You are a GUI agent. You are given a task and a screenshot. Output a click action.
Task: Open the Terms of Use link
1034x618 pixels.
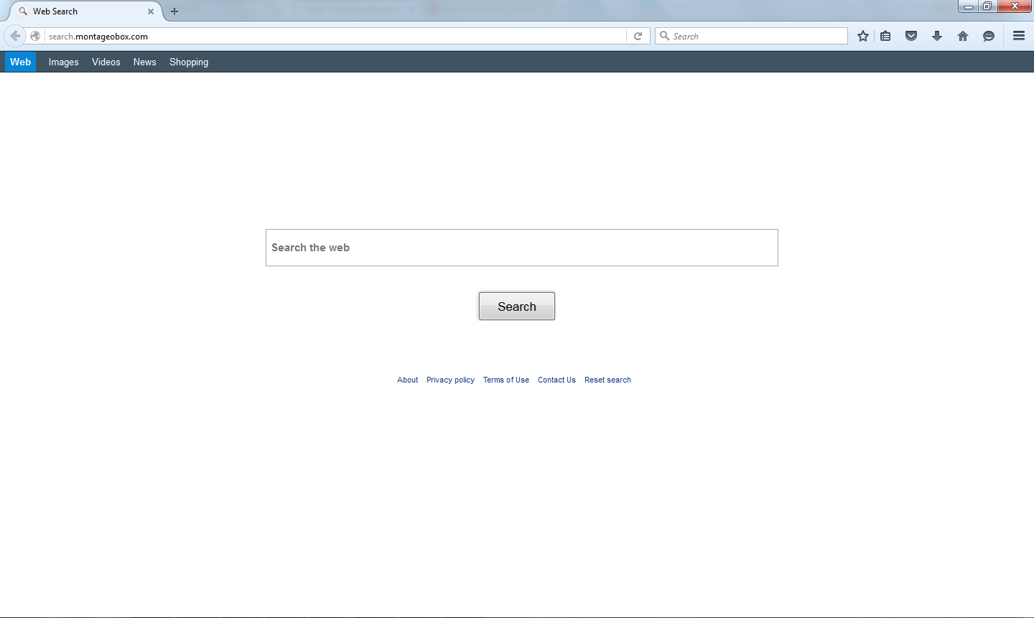point(506,380)
